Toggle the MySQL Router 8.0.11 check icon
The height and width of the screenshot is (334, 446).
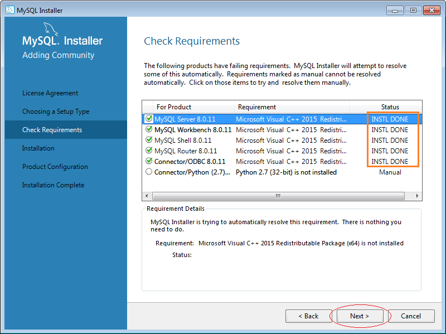coord(149,150)
